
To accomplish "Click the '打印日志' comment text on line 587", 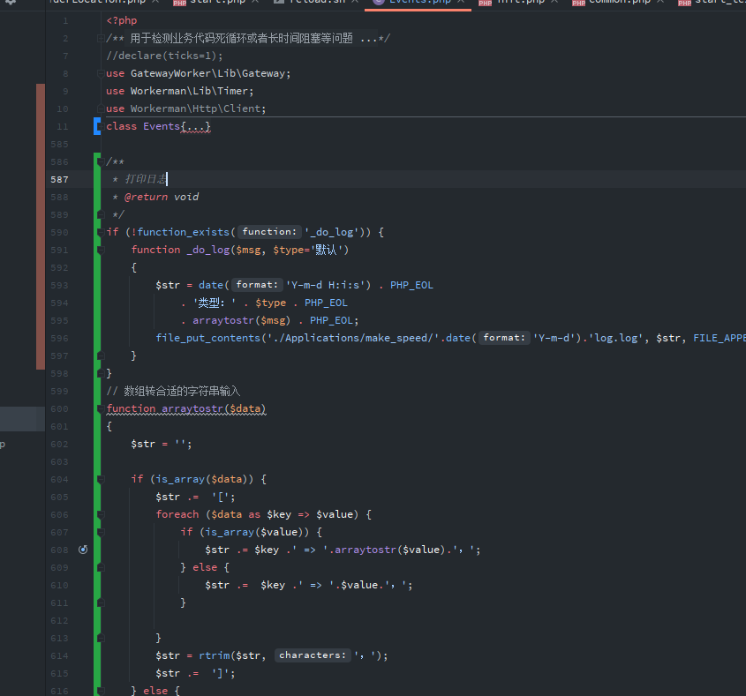I will (x=146, y=179).
